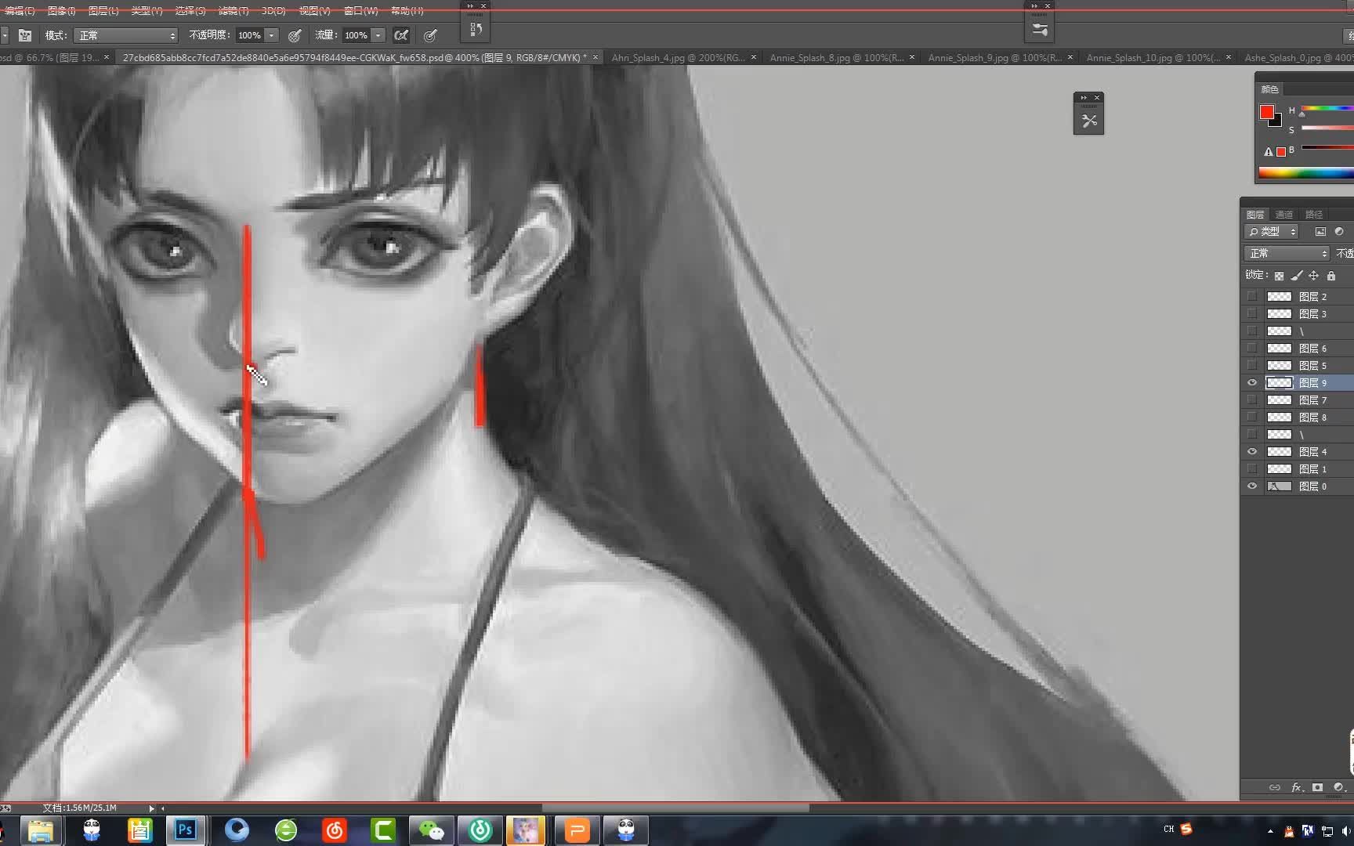Open the layer filter 类型 dropdown
This screenshot has height=846, width=1354.
(1271, 232)
